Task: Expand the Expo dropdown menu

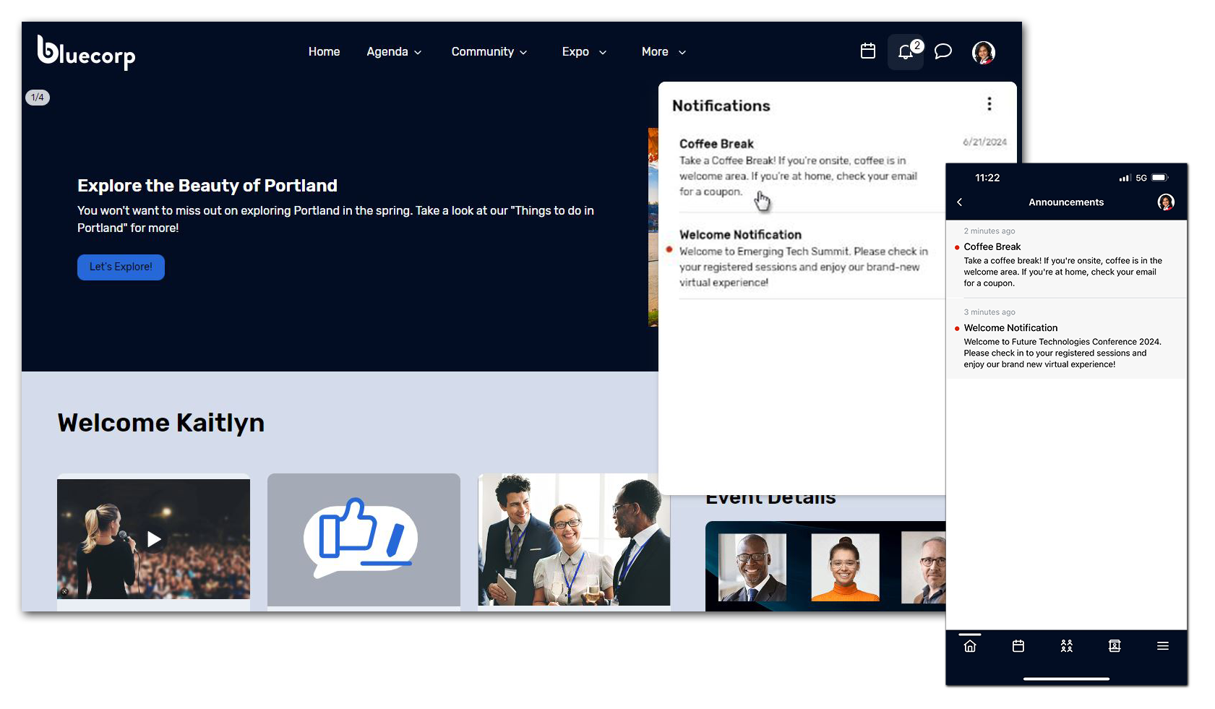Action: (584, 52)
